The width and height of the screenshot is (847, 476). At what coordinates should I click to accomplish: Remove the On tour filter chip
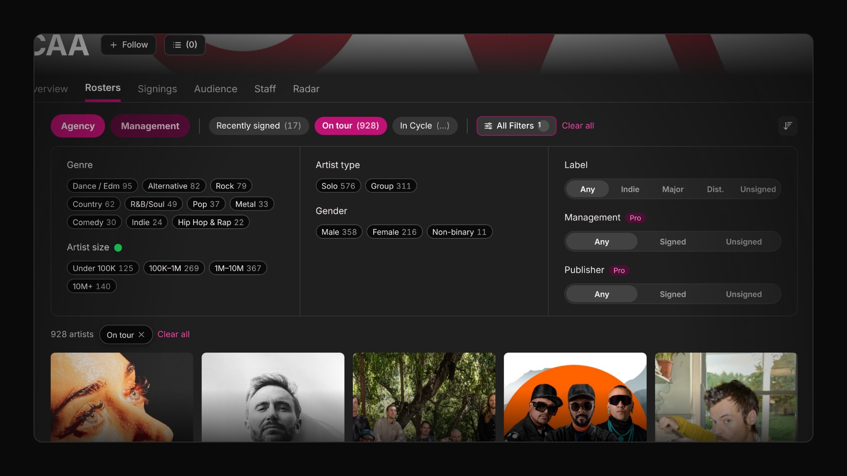point(141,335)
